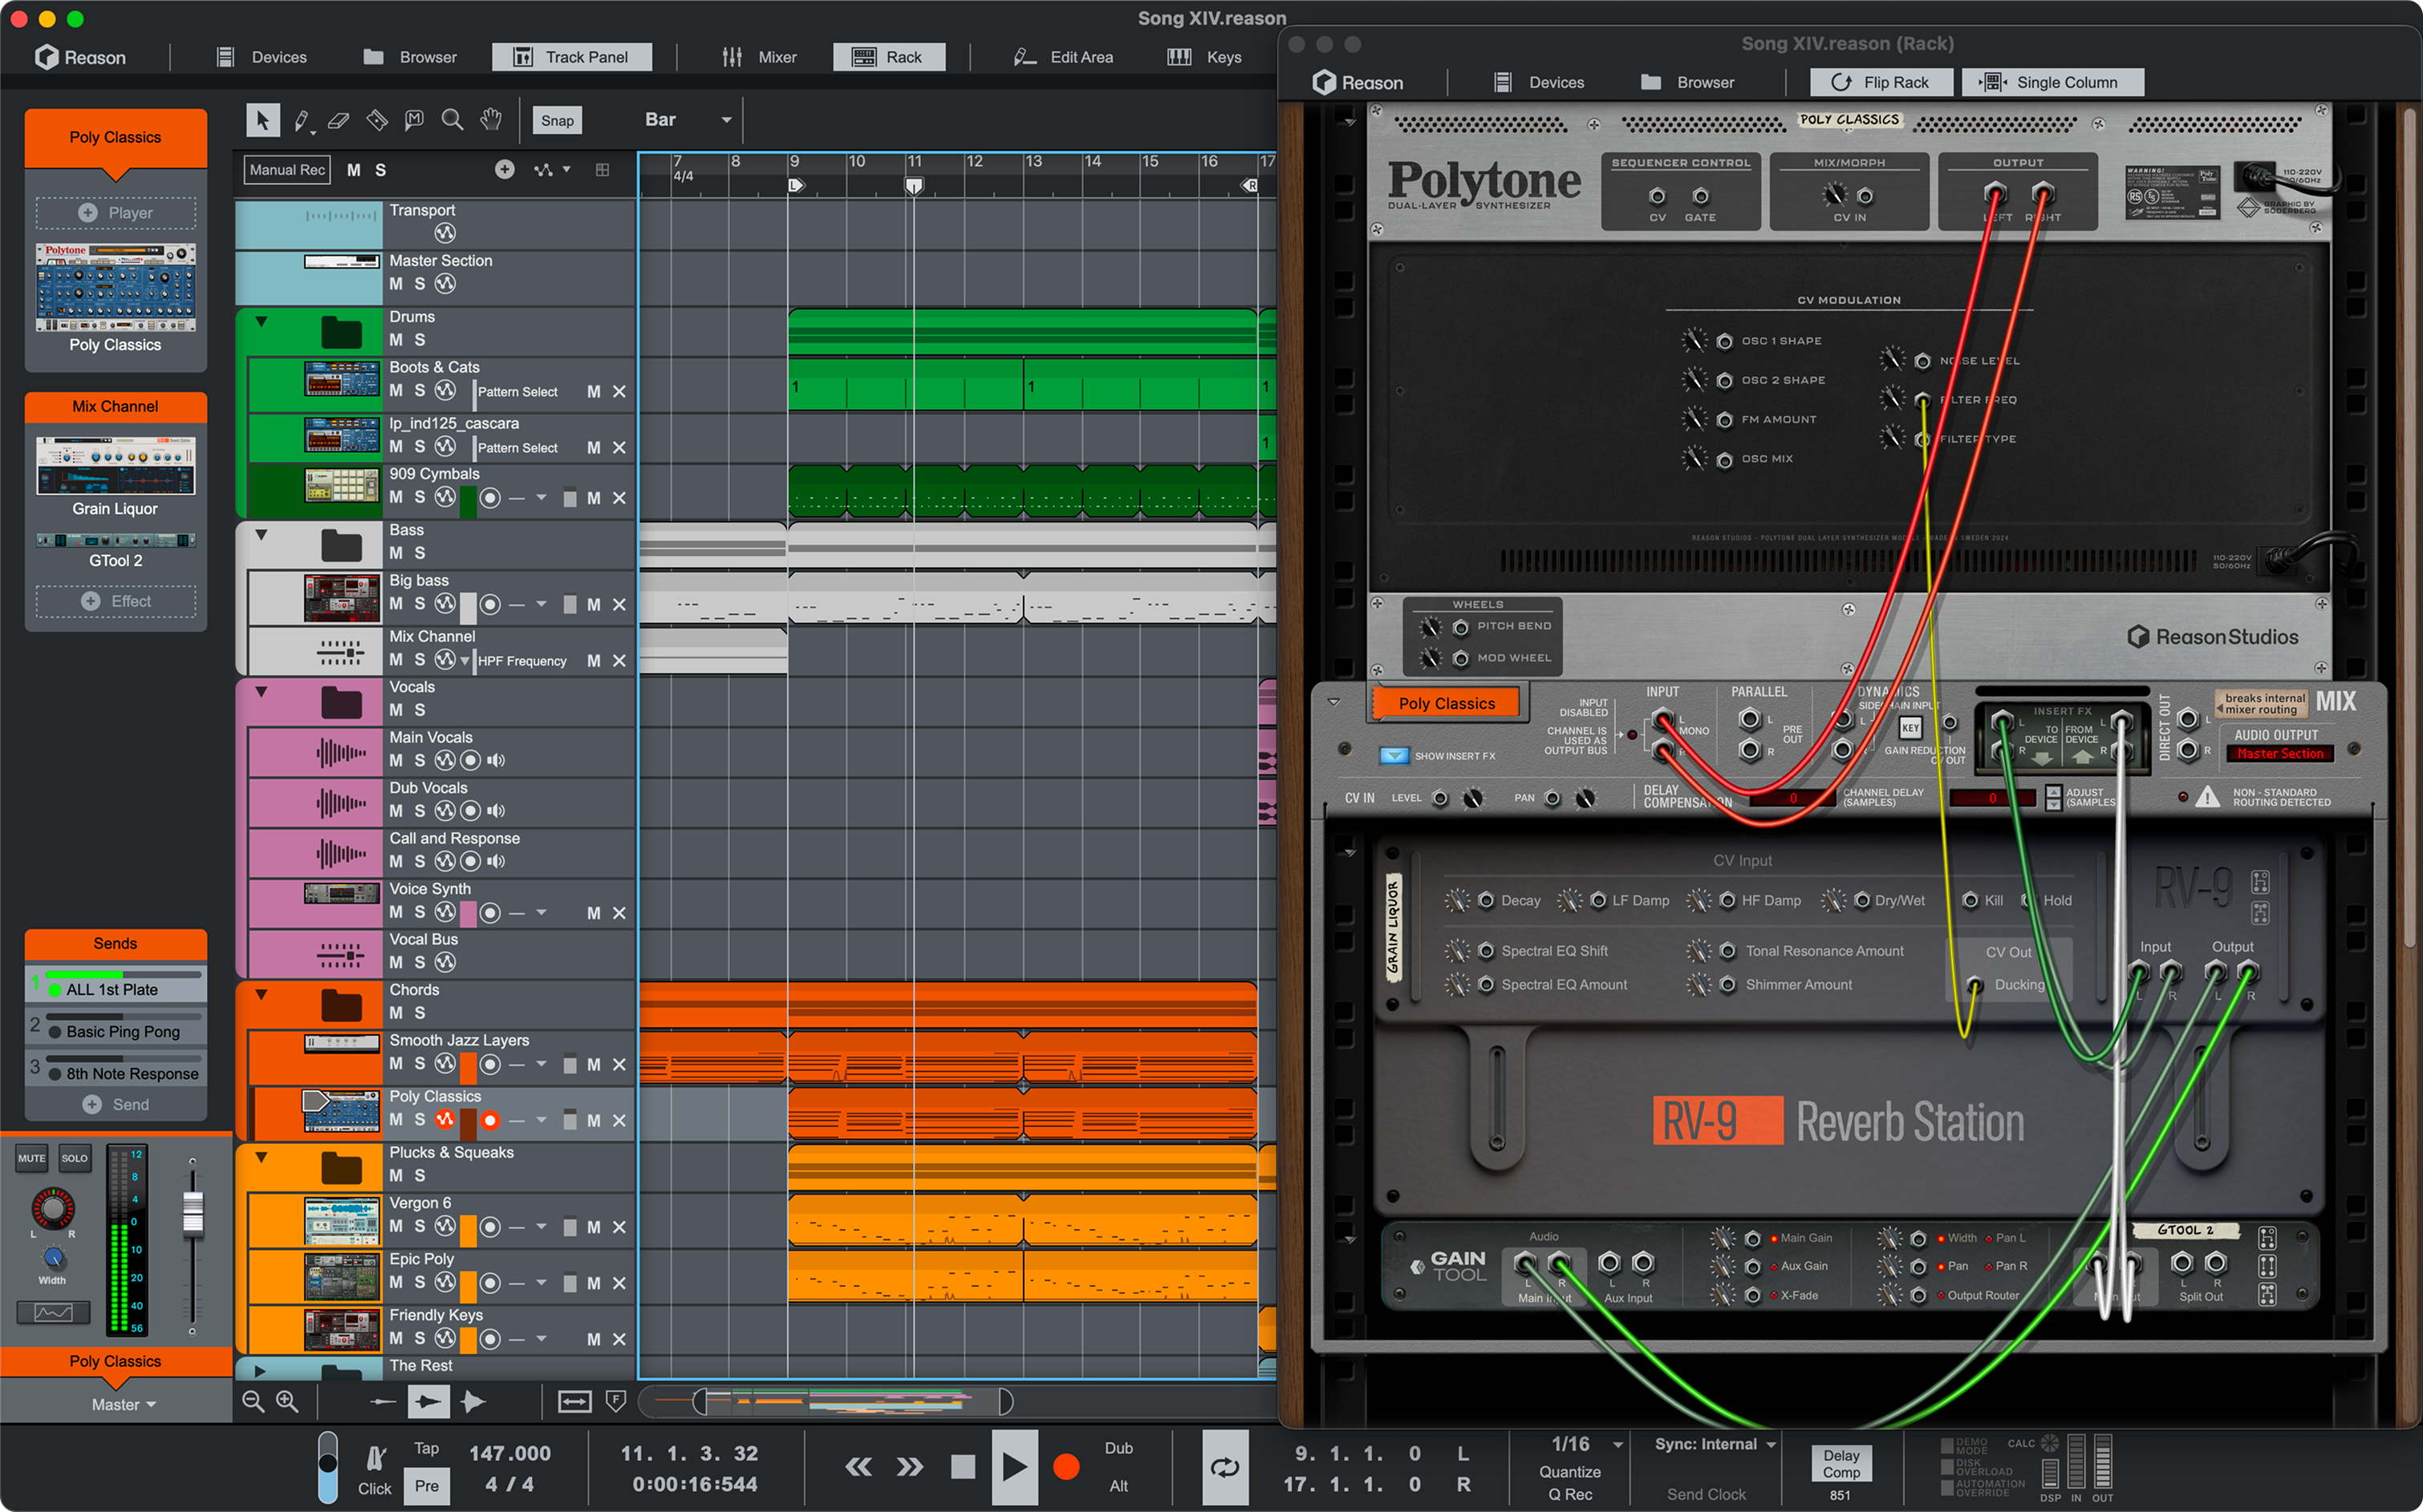Open the Mixer tab
2423x1512 pixels.
[x=760, y=57]
